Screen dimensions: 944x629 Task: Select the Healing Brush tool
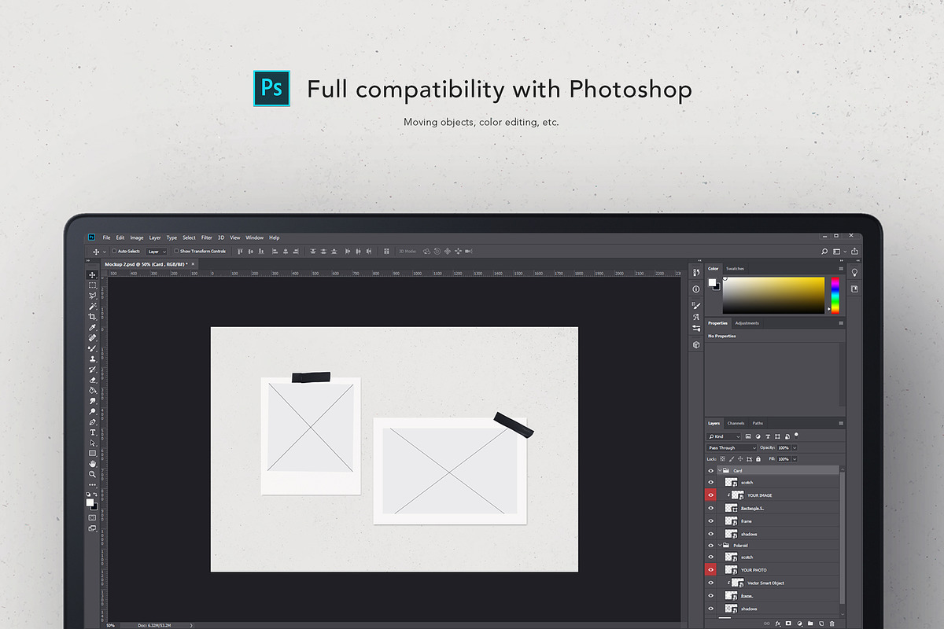92,337
